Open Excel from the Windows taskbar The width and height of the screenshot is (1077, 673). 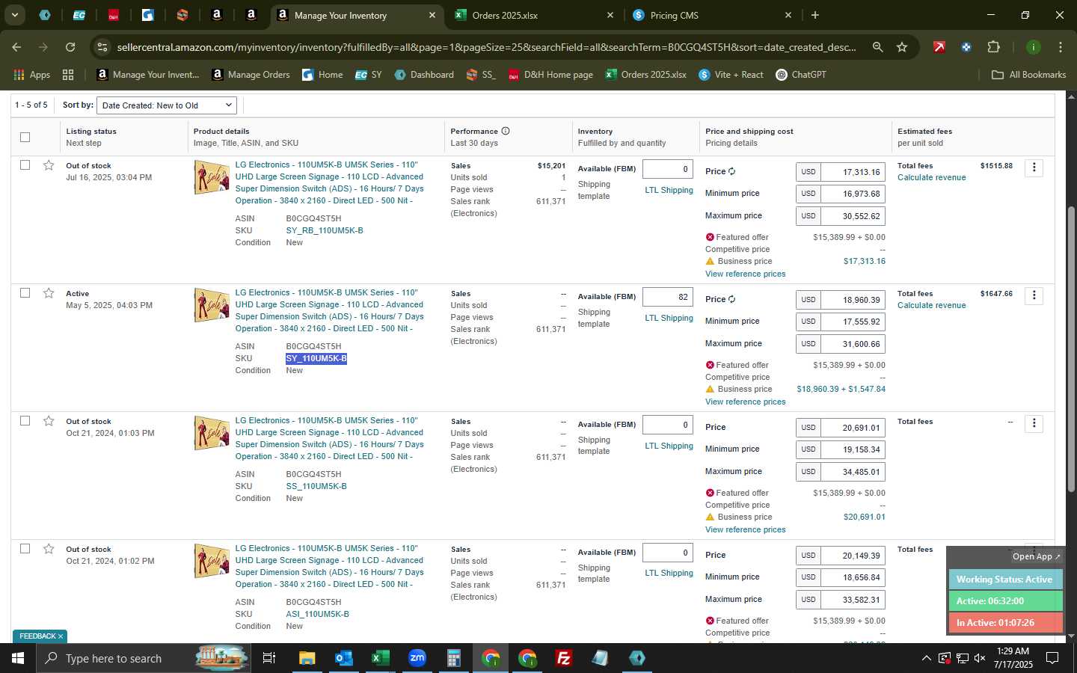[x=380, y=658]
